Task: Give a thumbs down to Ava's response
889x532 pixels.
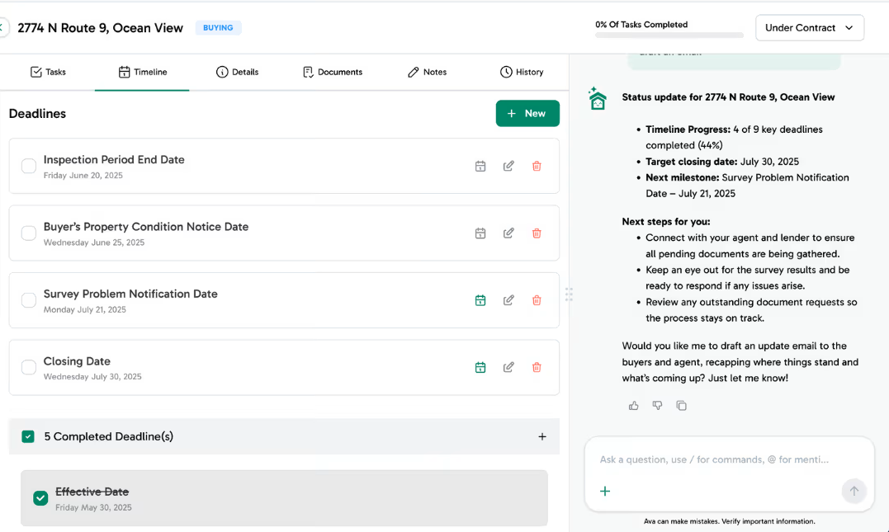Action: click(x=657, y=405)
